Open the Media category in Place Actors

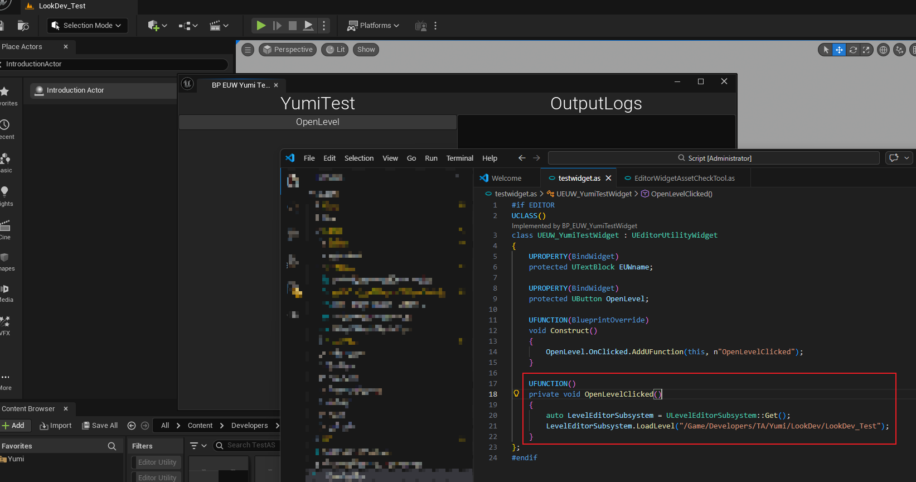pyautogui.click(x=6, y=293)
